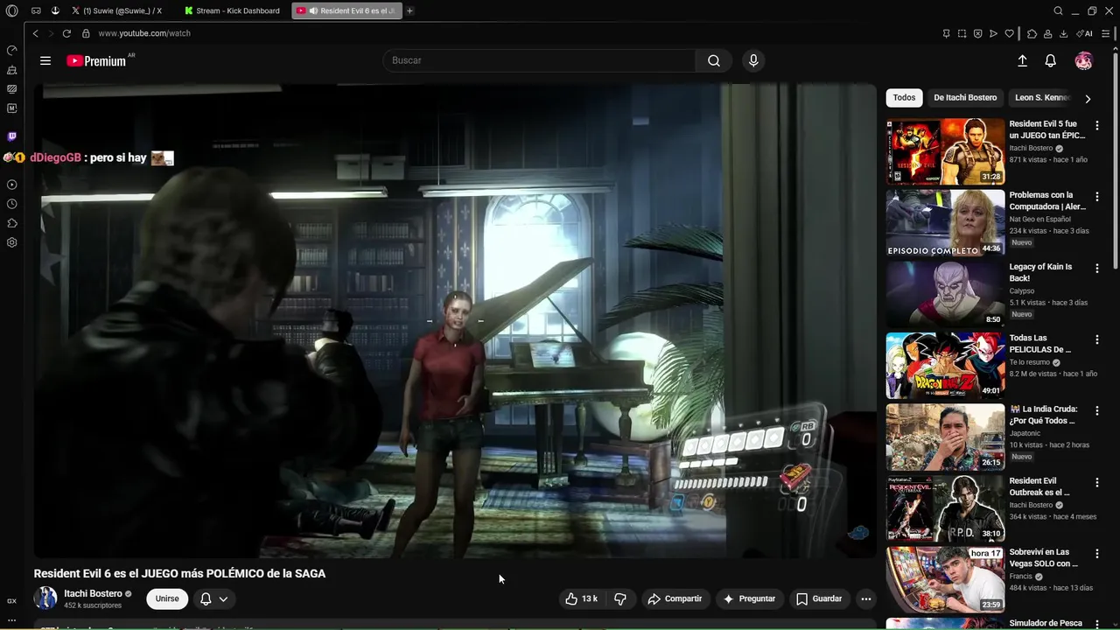Open sidebar three-dots more menu at bottom

pos(11,619)
